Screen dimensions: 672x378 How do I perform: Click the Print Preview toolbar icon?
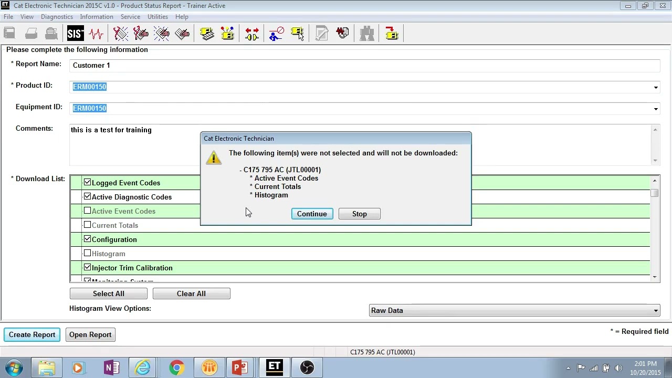coord(51,34)
